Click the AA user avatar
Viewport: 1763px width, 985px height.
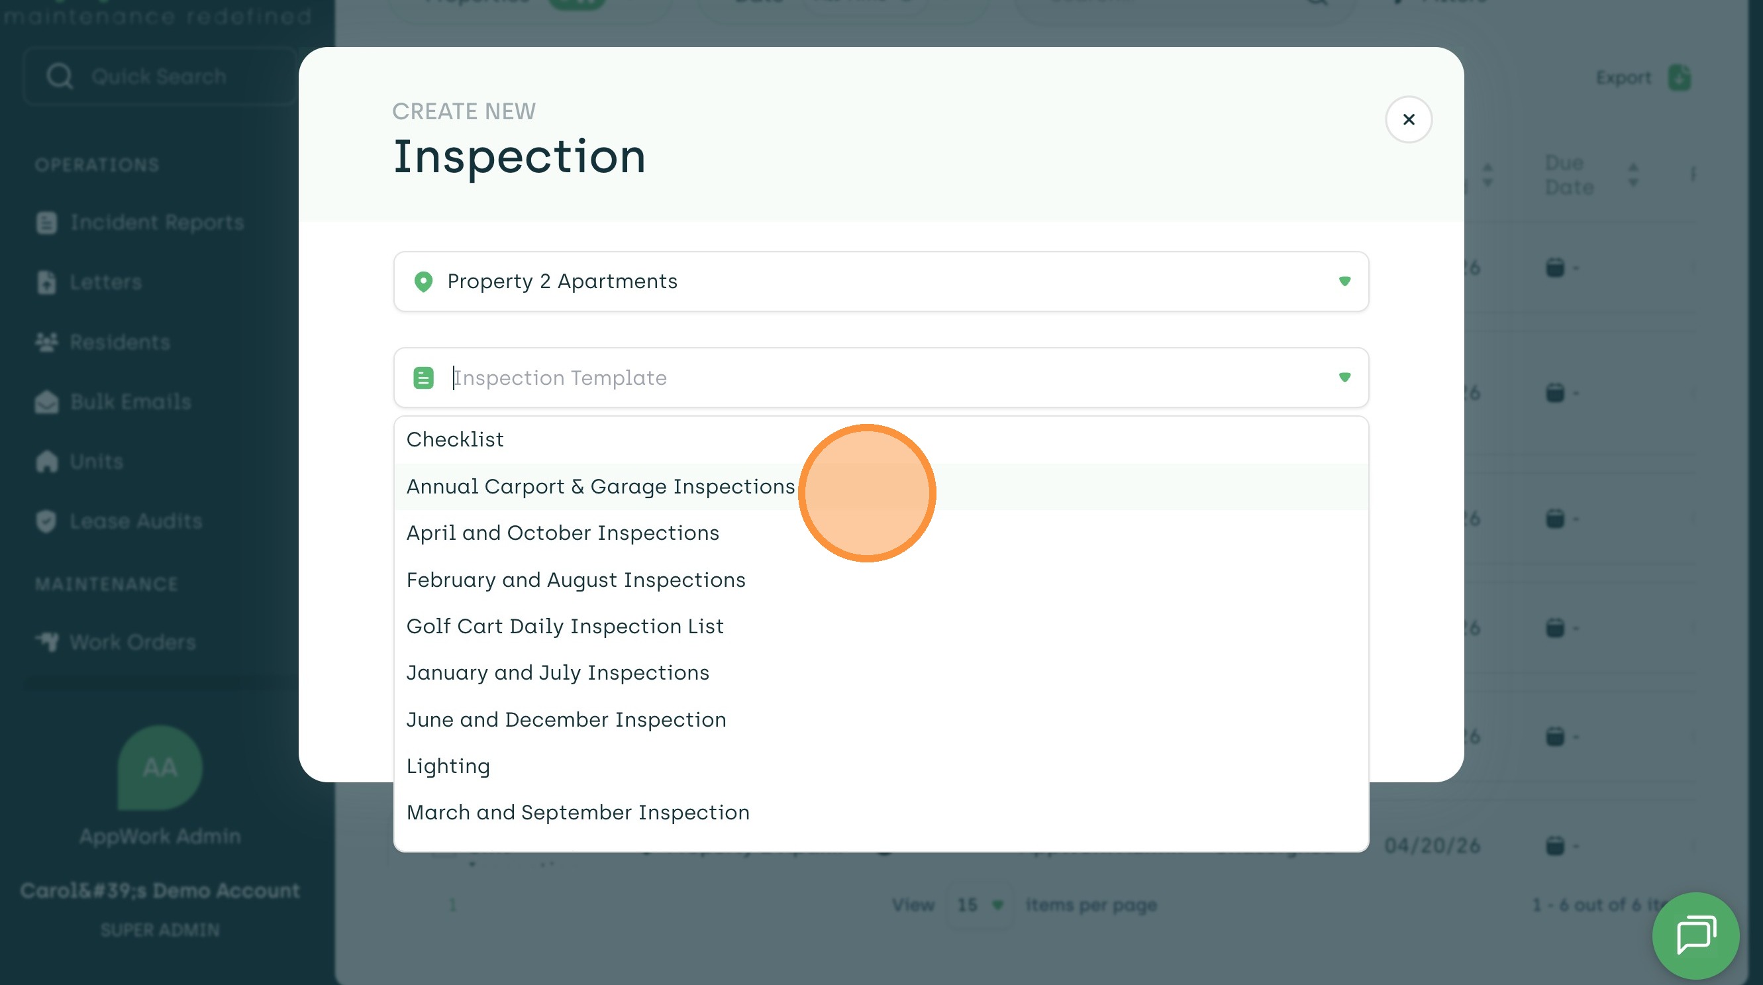tap(160, 767)
